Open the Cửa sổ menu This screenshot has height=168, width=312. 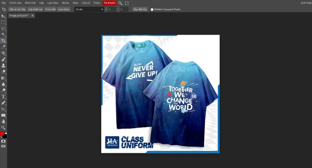coord(86,3)
